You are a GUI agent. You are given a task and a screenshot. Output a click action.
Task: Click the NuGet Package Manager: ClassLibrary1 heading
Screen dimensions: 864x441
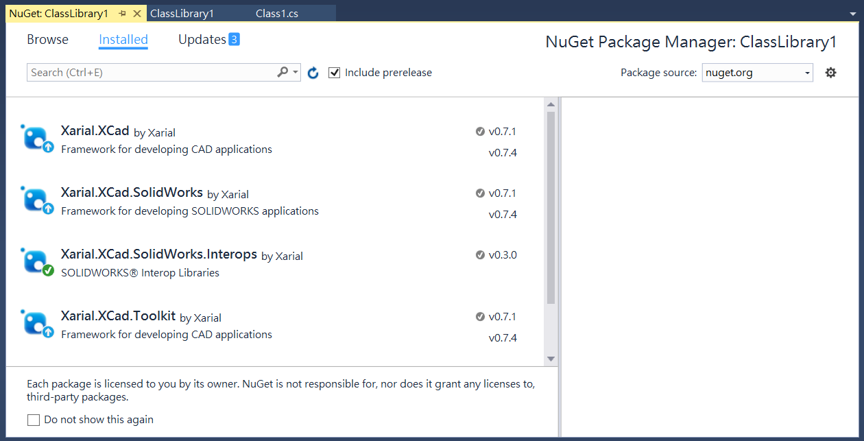click(x=691, y=42)
